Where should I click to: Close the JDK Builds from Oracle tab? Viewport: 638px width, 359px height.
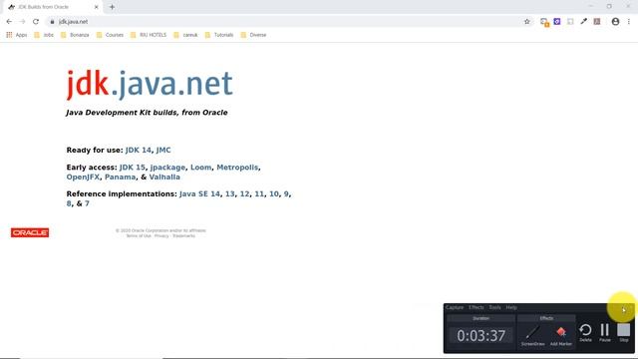(x=96, y=7)
